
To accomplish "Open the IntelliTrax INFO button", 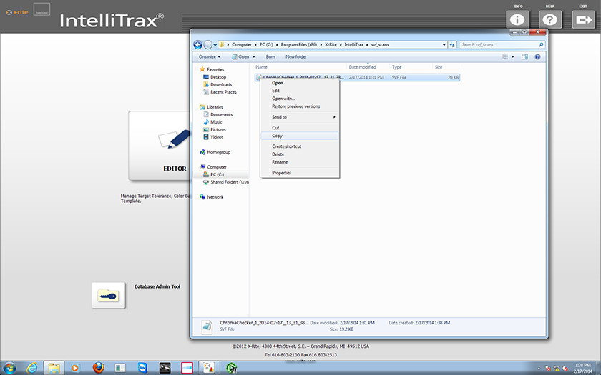I will point(517,19).
